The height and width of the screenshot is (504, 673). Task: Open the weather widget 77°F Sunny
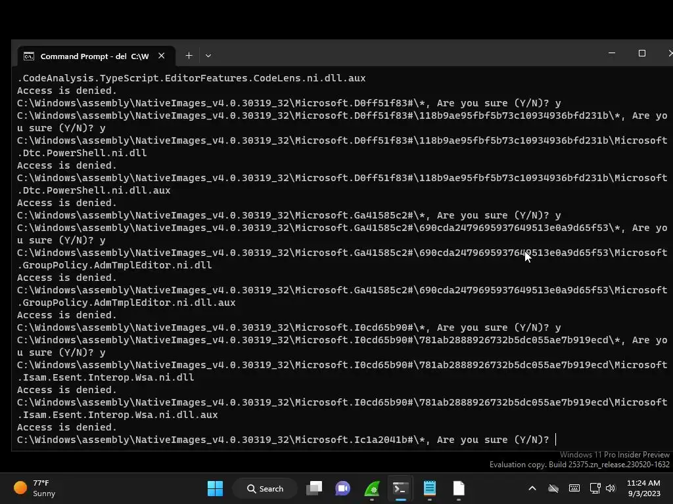click(x=34, y=488)
